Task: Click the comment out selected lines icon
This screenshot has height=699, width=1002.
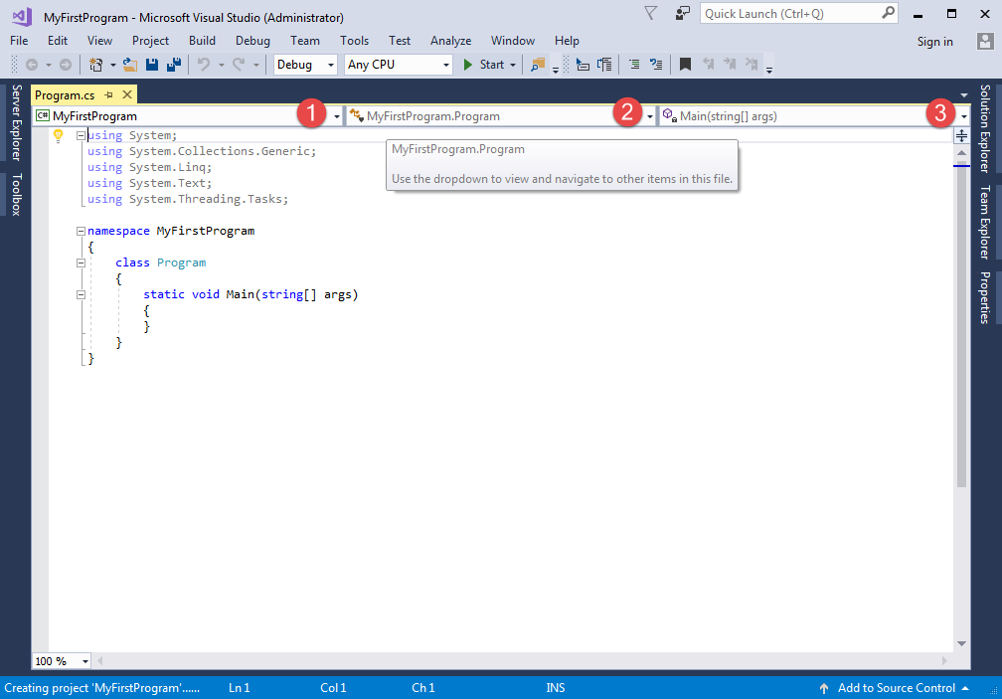Action: click(634, 65)
